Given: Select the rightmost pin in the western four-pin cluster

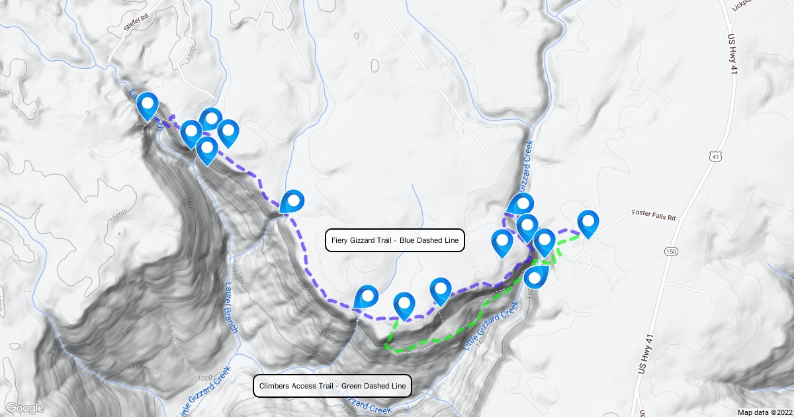Looking at the screenshot, I should [228, 133].
